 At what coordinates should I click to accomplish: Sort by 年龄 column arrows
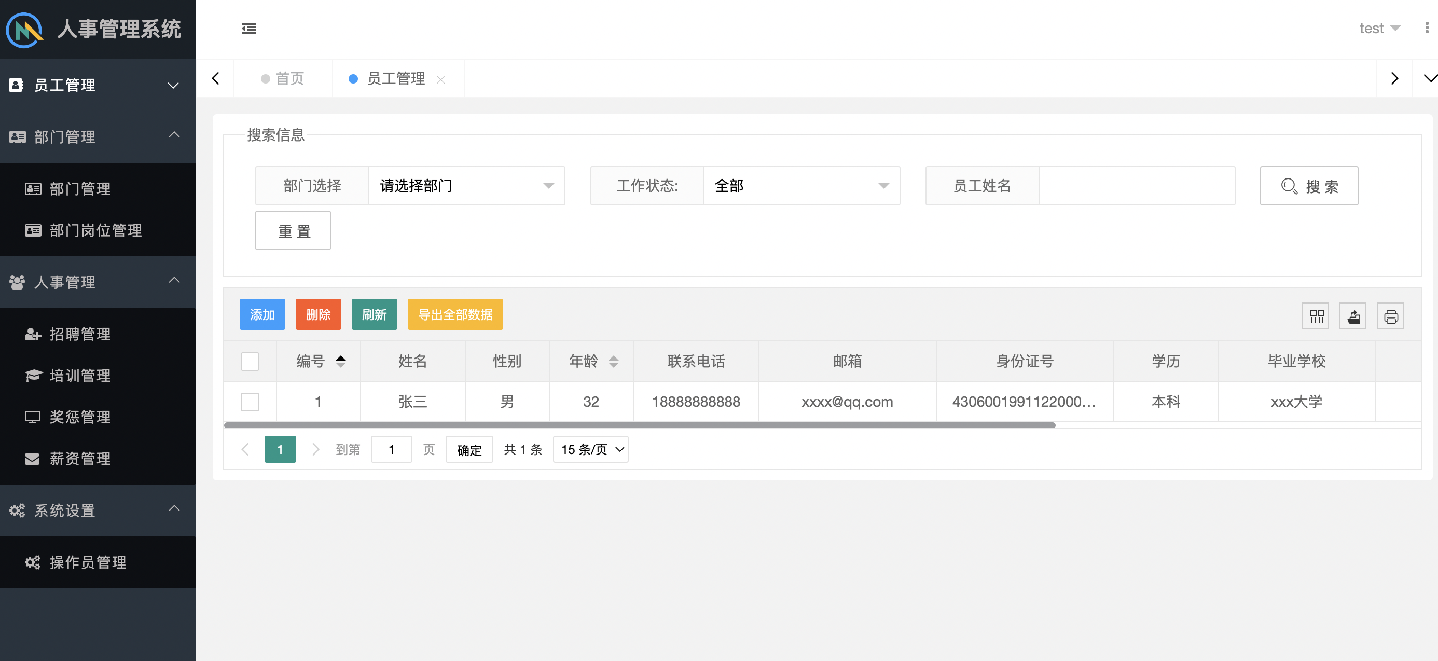click(x=614, y=361)
